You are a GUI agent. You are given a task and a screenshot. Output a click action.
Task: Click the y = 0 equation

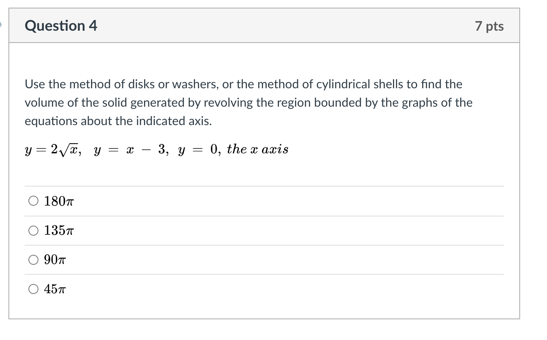click(x=199, y=150)
